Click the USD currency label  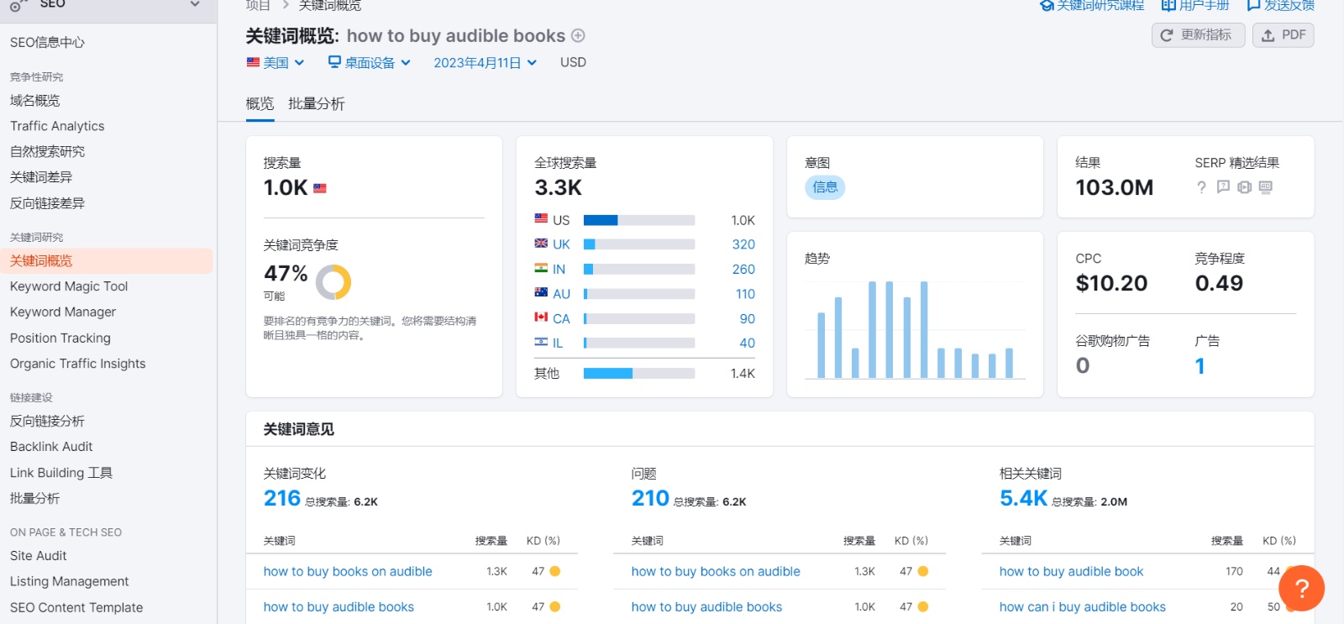point(573,62)
